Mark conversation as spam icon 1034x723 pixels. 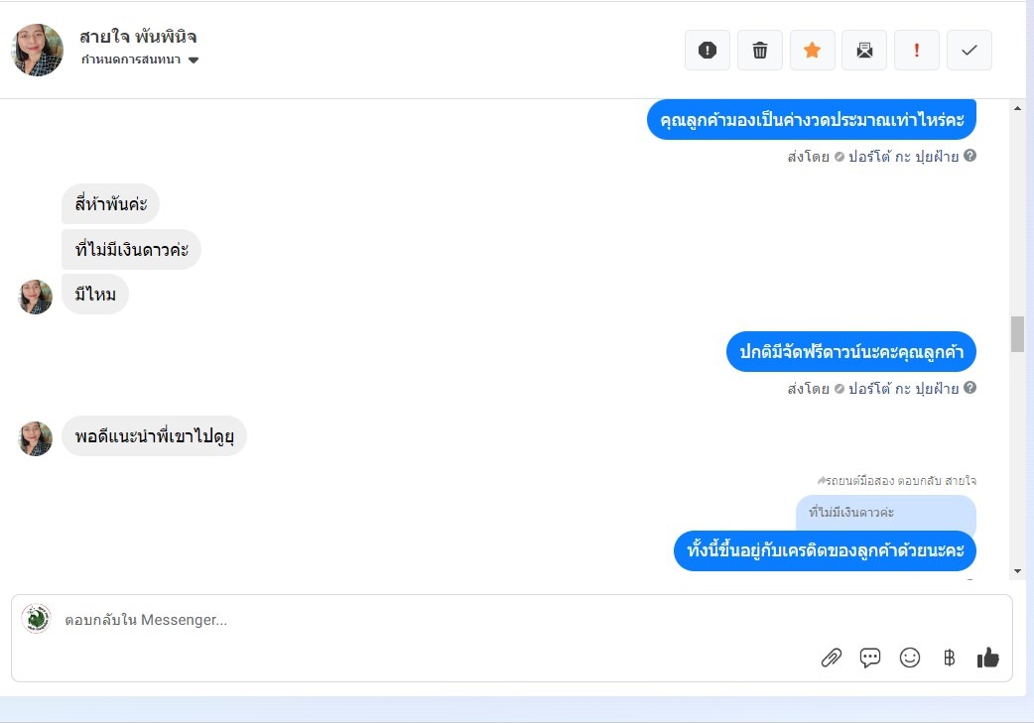pyautogui.click(x=707, y=51)
